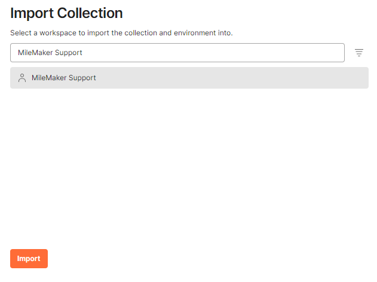Image resolution: width=377 pixels, height=282 pixels.
Task: Confirm the import with the Import button
Action: click(x=29, y=259)
